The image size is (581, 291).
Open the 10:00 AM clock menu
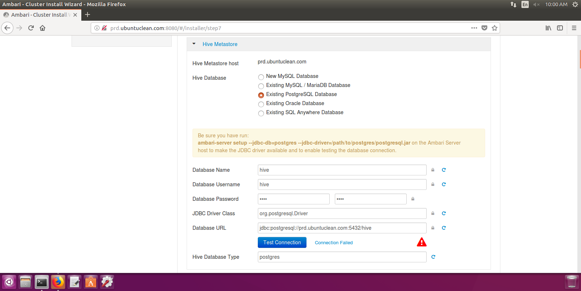556,4
